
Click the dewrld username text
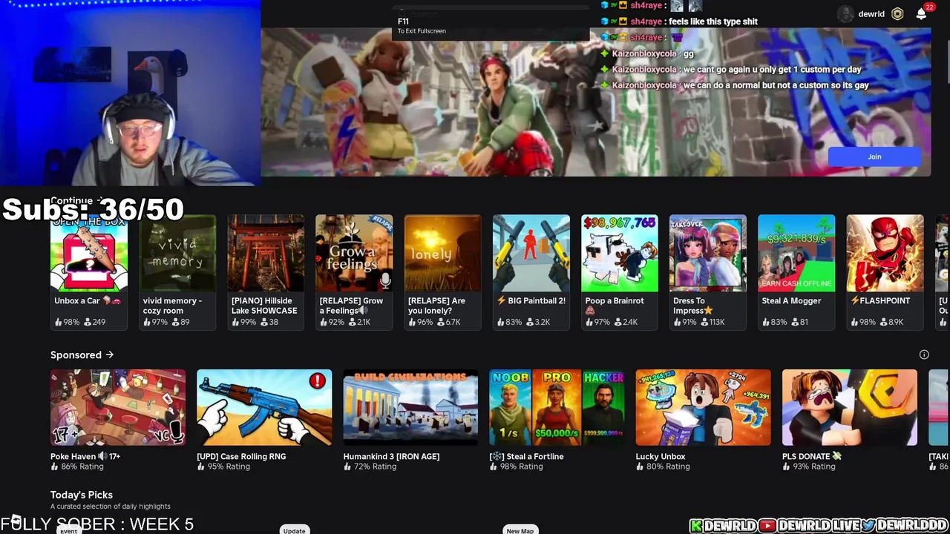point(871,14)
